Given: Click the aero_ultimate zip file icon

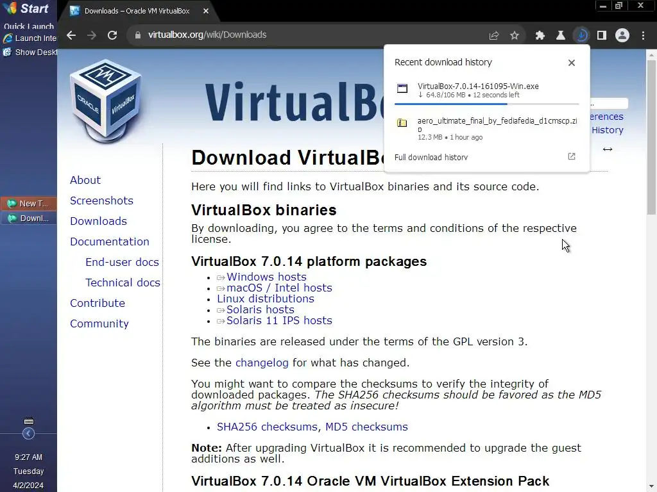Looking at the screenshot, I should point(402,123).
